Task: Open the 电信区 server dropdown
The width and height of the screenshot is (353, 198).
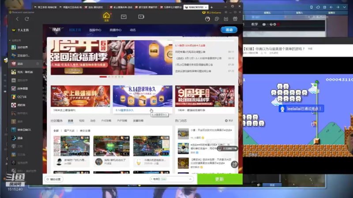Action: 172,179
